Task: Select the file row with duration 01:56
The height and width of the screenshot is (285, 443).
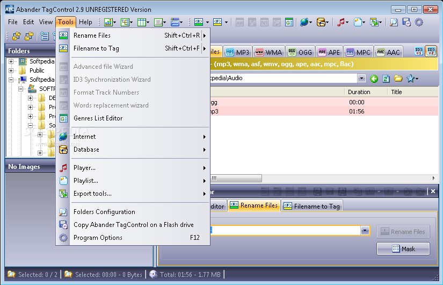Action: 324,111
